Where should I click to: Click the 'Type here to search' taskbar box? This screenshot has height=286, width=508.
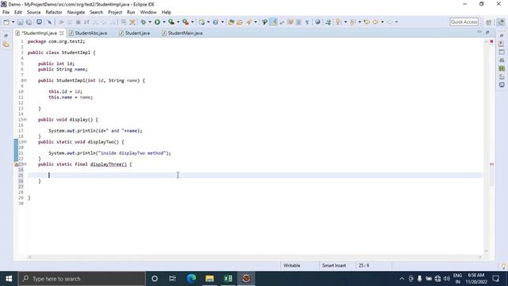(x=82, y=279)
